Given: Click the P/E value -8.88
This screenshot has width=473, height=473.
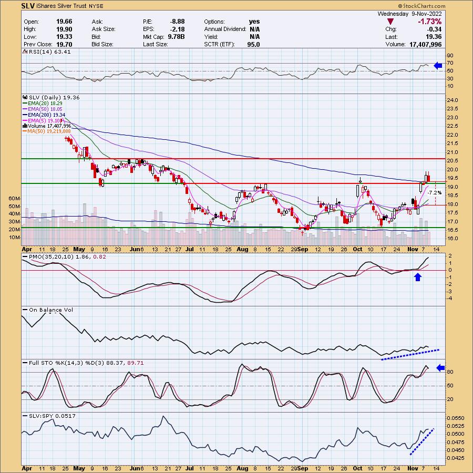Looking at the screenshot, I should (178, 22).
